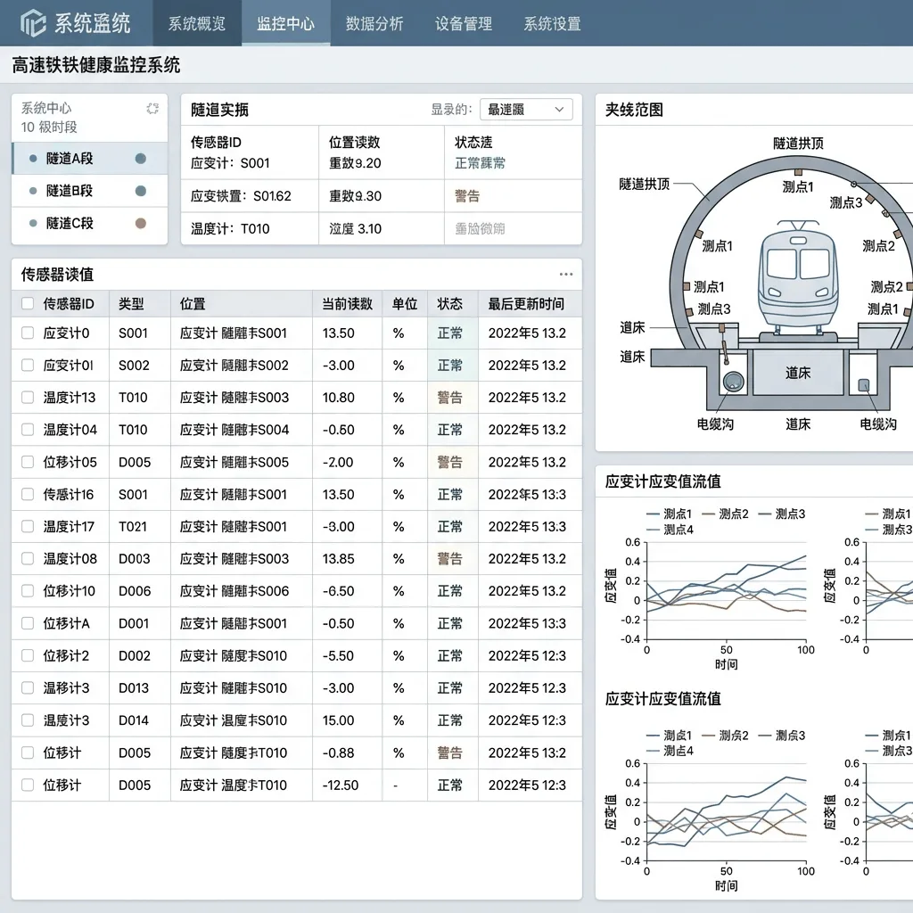Click the left cable trench sensor circle
The width and height of the screenshot is (913, 913).
(734, 382)
